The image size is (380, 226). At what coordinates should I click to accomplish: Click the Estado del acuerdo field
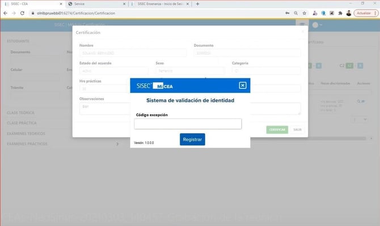[114, 71]
